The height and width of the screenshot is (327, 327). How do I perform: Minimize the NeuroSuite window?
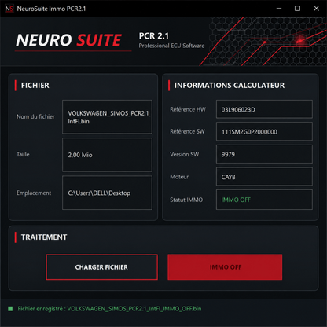click(x=279, y=9)
